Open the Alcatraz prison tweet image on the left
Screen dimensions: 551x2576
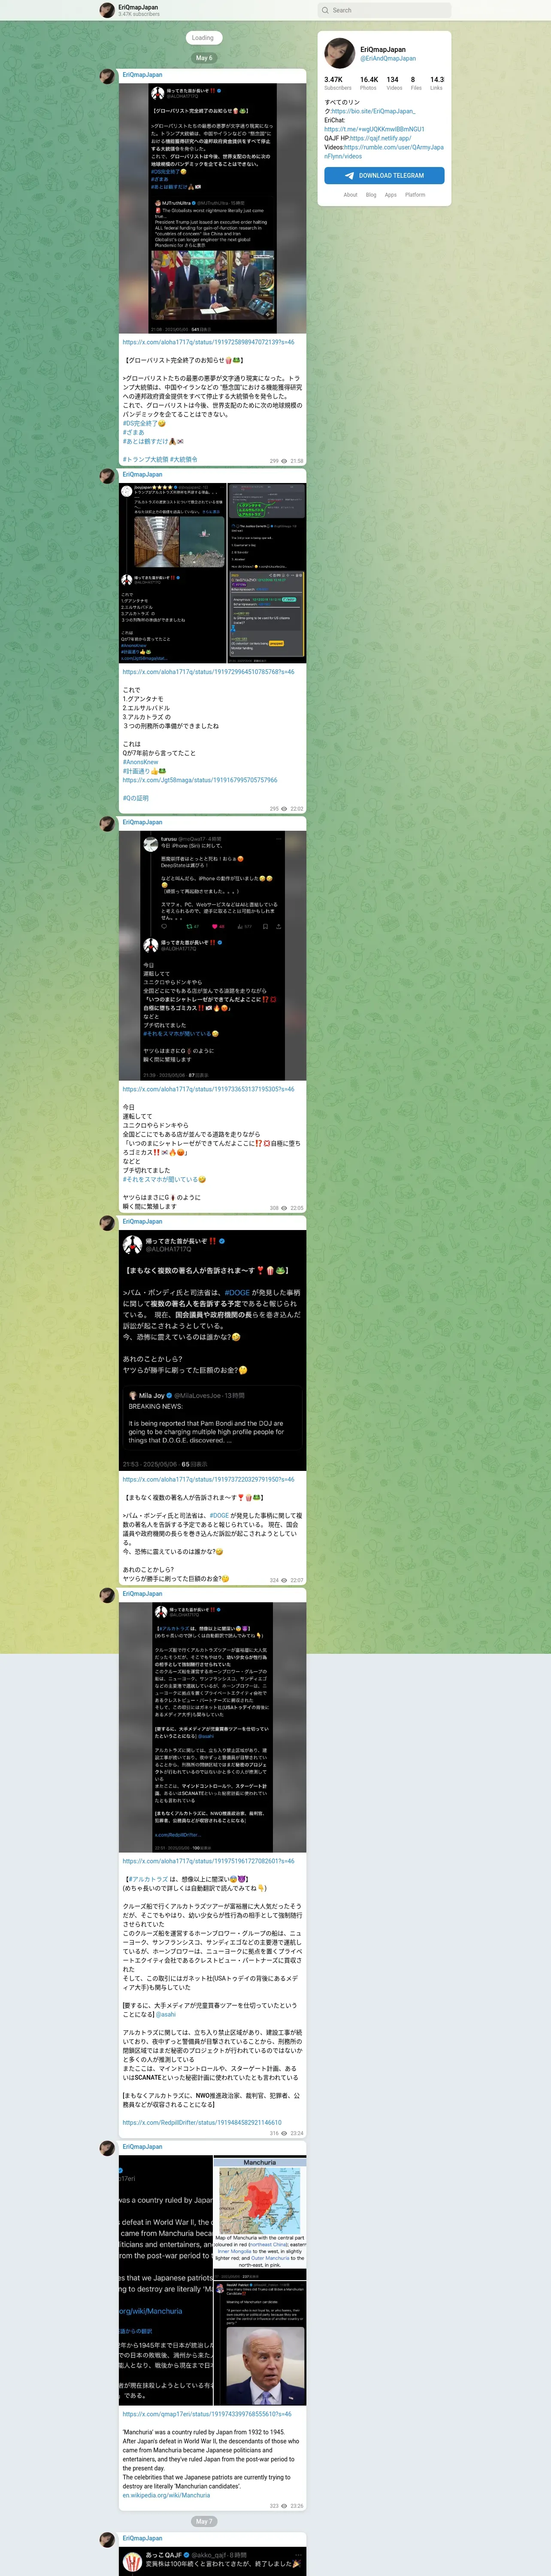(172, 573)
